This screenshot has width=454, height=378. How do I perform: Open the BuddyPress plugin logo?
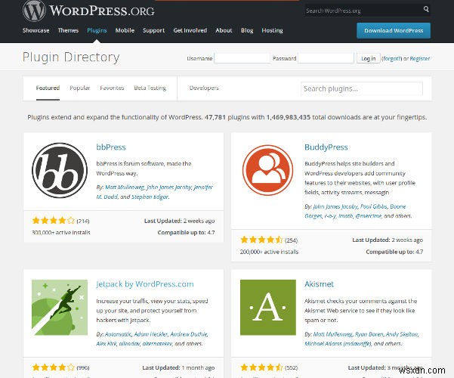pos(267,170)
